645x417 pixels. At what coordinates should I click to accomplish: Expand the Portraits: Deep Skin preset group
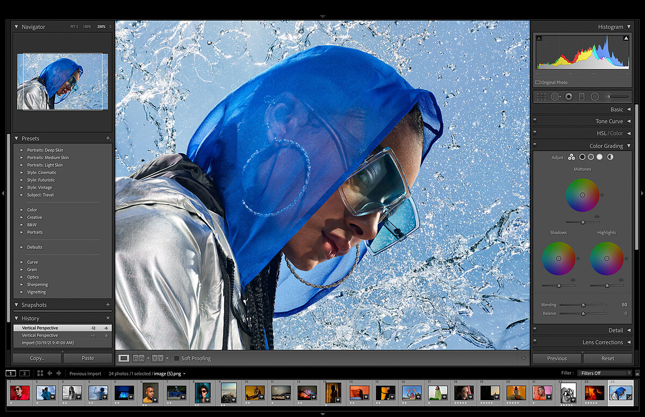coord(22,150)
